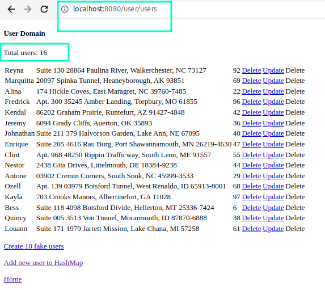
Task: Open the site info icon in the address bar
Action: click(x=65, y=9)
